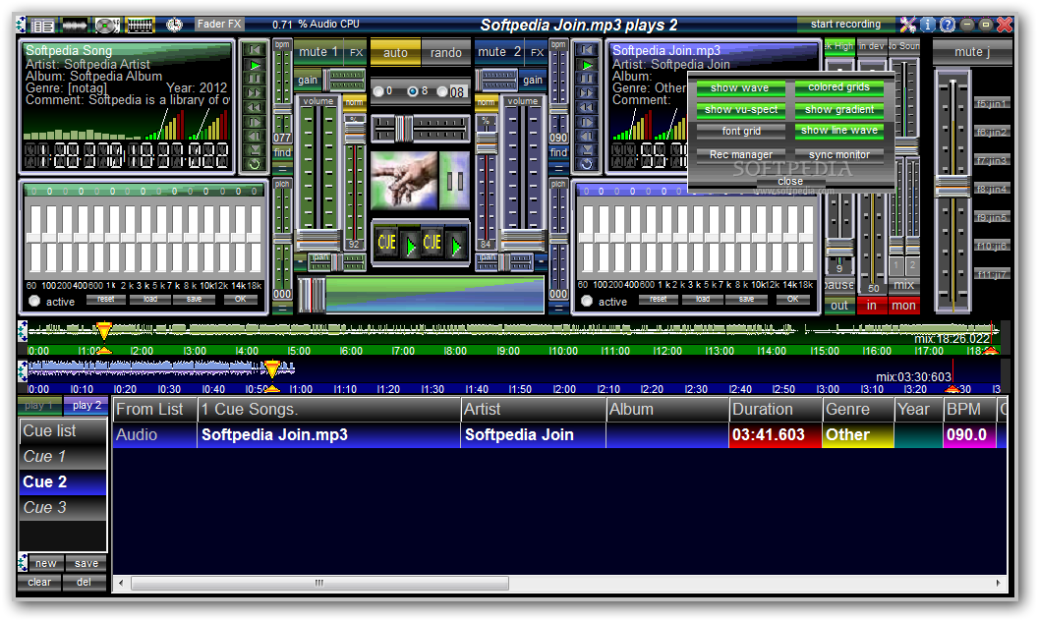The height and width of the screenshot is (621, 1038).
Task: Play deck 2 with green play icon
Action: pyautogui.click(x=587, y=65)
